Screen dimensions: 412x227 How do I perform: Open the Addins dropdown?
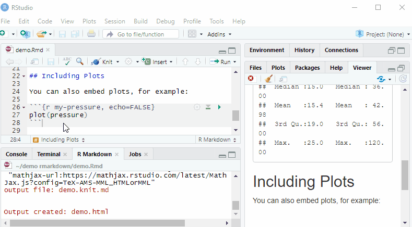(219, 34)
